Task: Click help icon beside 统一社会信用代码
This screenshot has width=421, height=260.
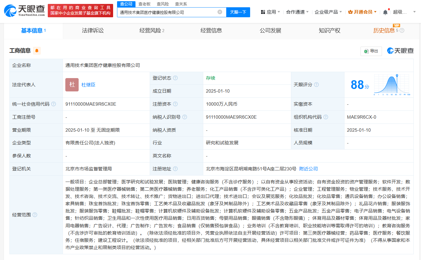Action: click(x=54, y=104)
